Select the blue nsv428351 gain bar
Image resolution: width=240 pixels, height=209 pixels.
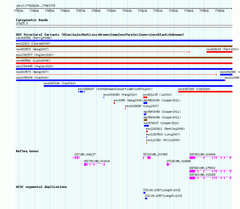pyautogui.click(x=124, y=41)
